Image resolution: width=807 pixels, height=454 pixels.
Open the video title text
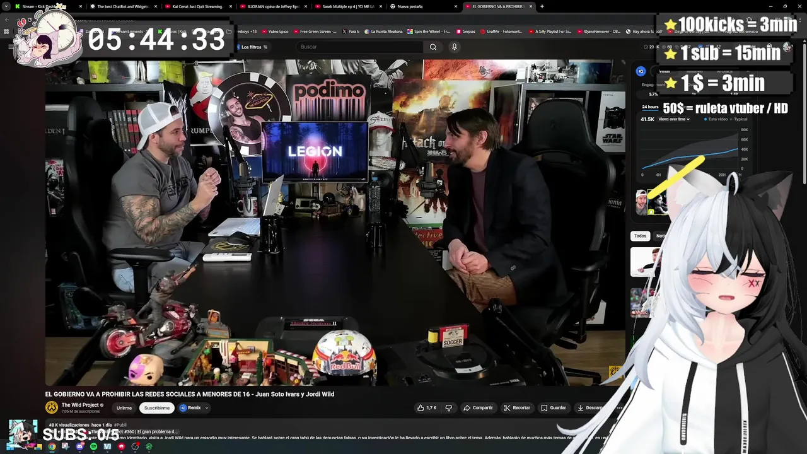[x=189, y=394]
